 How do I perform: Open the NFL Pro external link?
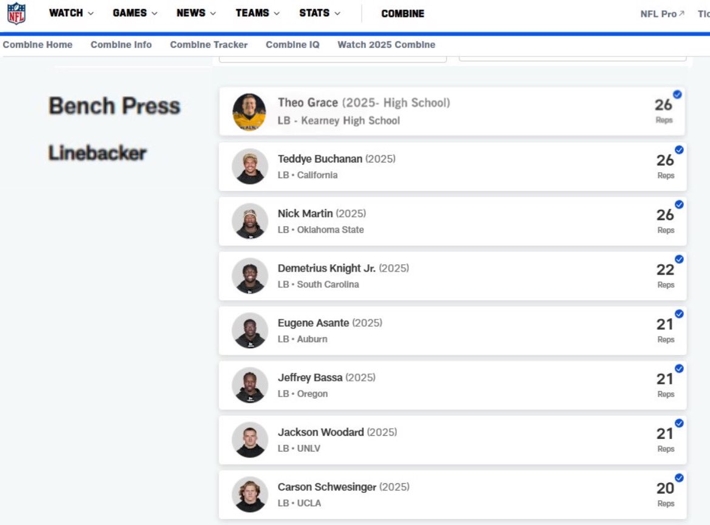click(x=662, y=14)
